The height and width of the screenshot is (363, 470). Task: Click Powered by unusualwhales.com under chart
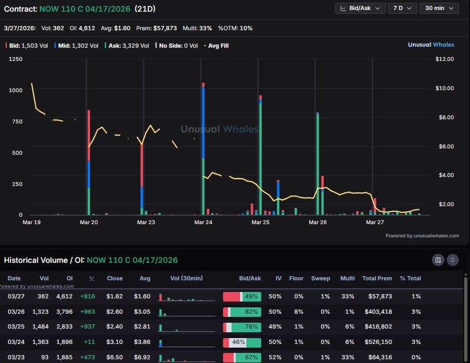(x=422, y=236)
